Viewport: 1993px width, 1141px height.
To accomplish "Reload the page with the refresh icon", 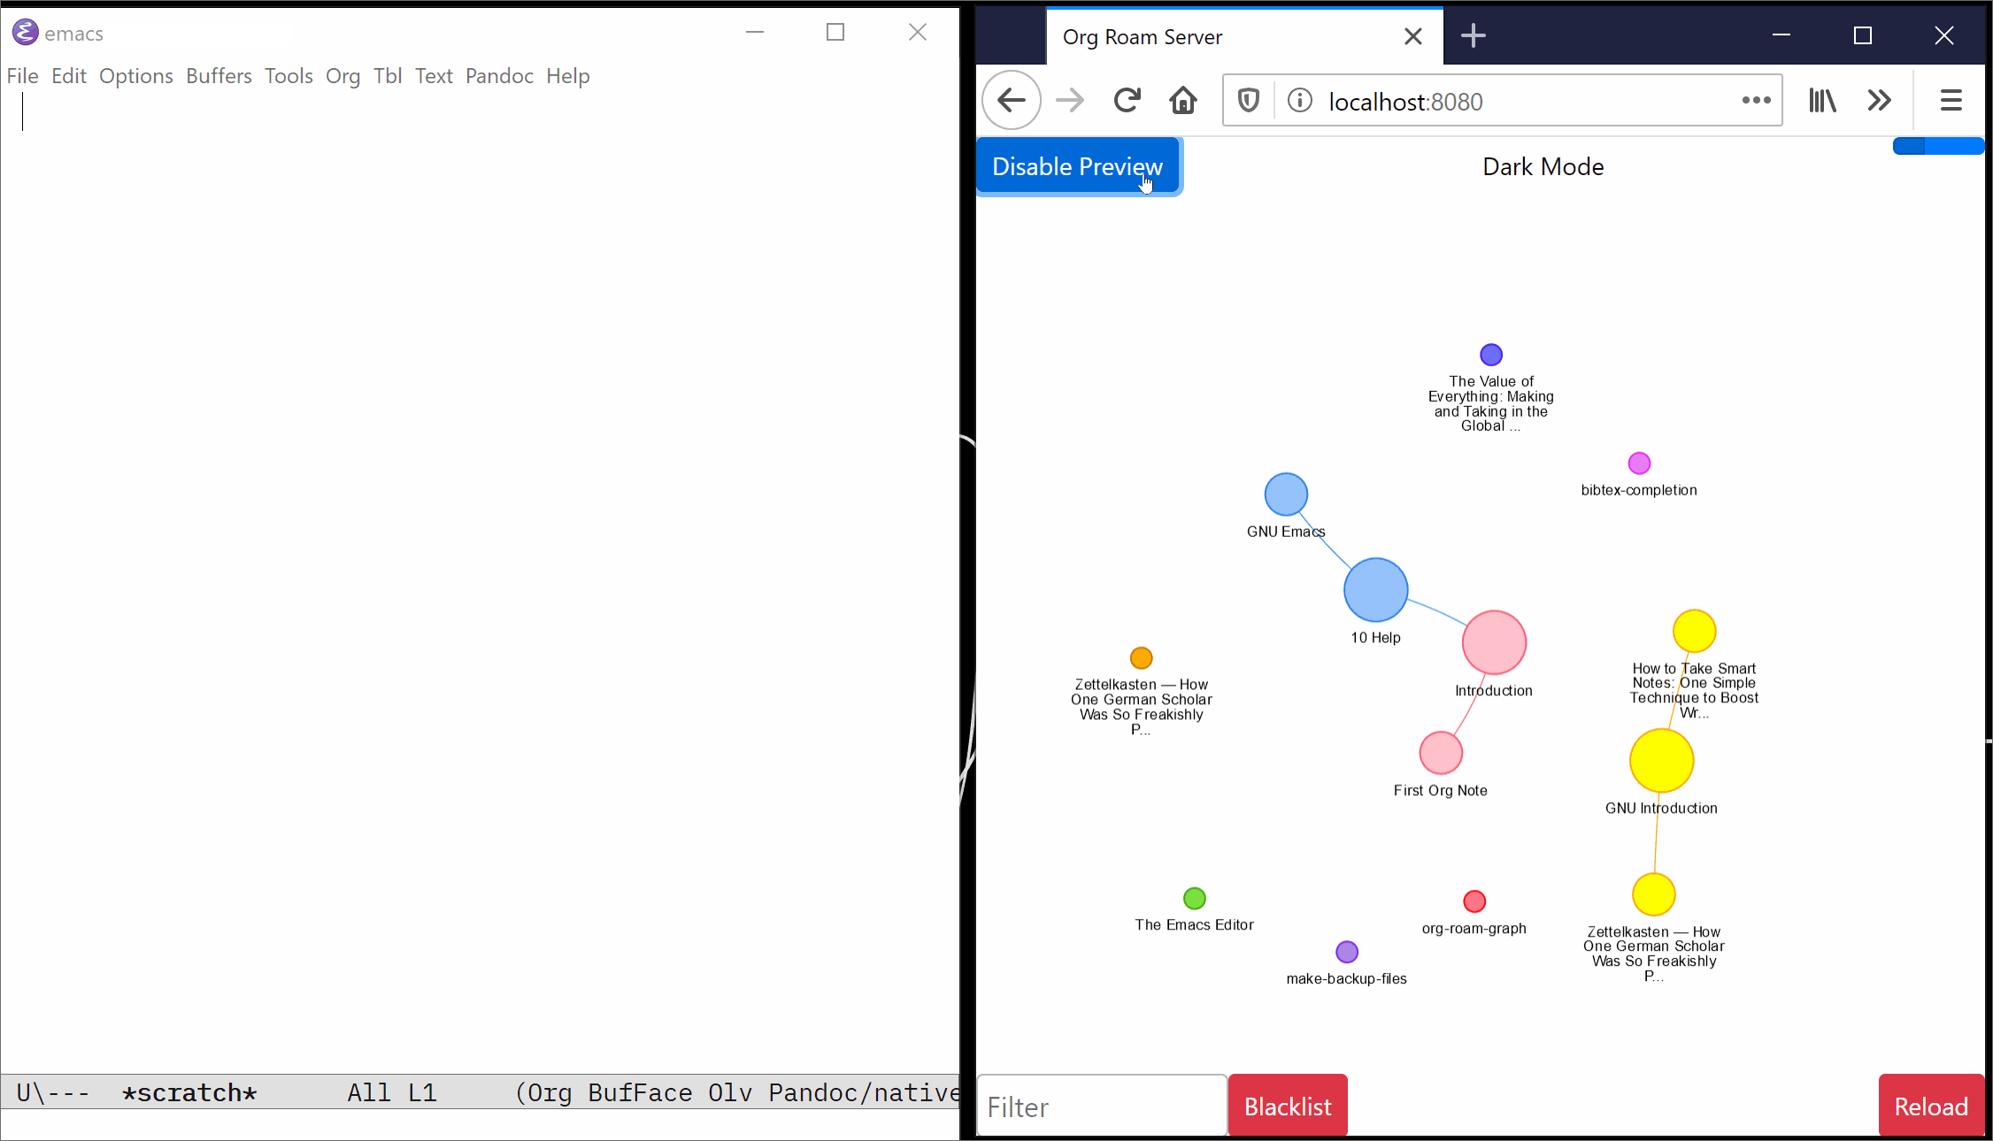I will pos(1127,101).
